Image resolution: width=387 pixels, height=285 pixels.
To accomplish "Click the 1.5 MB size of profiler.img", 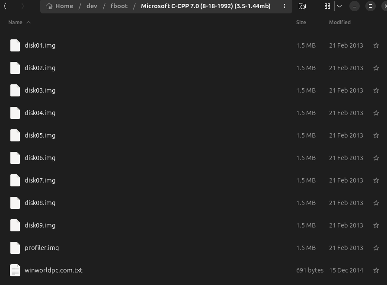I will pos(306,248).
